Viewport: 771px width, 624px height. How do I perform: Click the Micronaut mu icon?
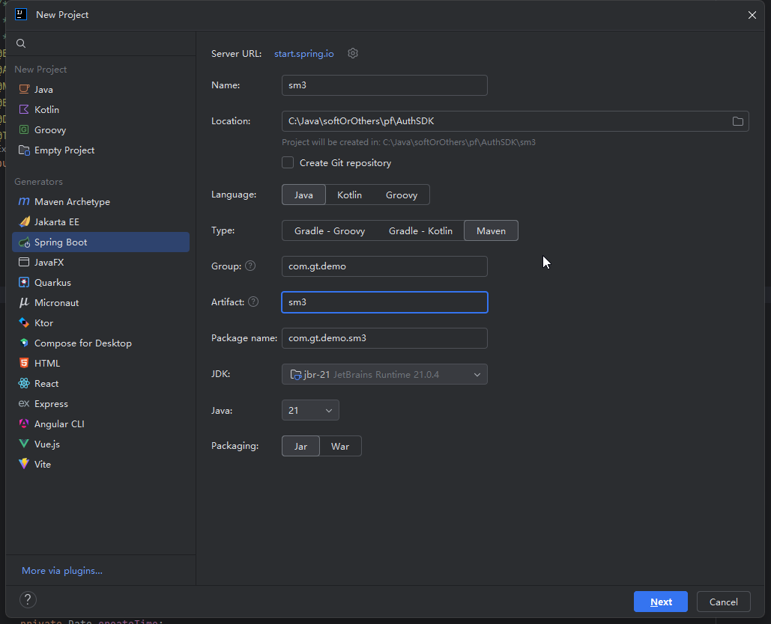[24, 302]
